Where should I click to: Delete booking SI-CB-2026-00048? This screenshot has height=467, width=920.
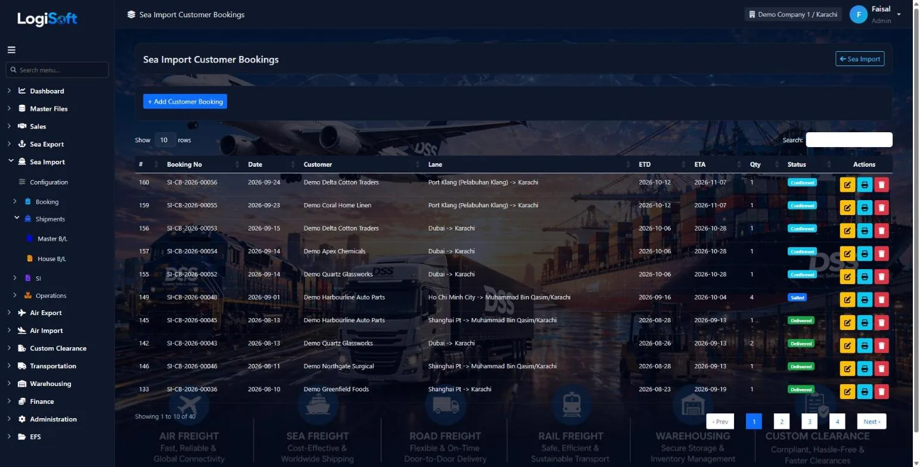(x=881, y=300)
